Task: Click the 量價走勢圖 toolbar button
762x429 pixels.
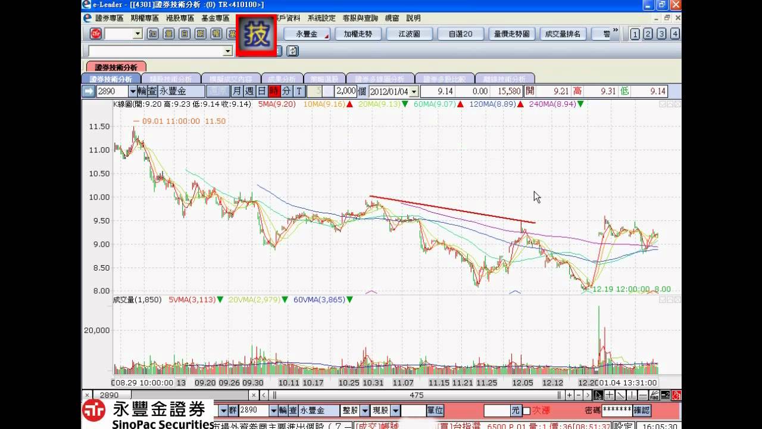Action: (x=512, y=34)
